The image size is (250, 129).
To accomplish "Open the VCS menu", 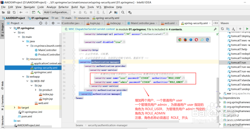I will tap(99, 7).
